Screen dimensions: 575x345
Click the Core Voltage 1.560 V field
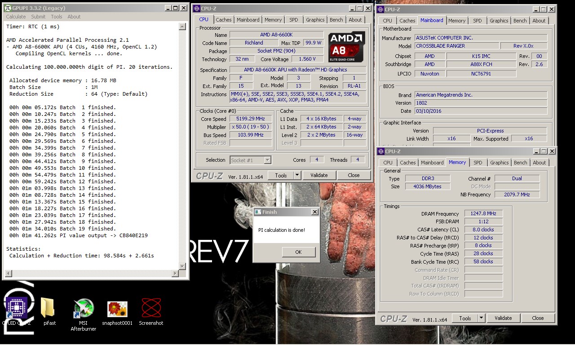(x=307, y=59)
